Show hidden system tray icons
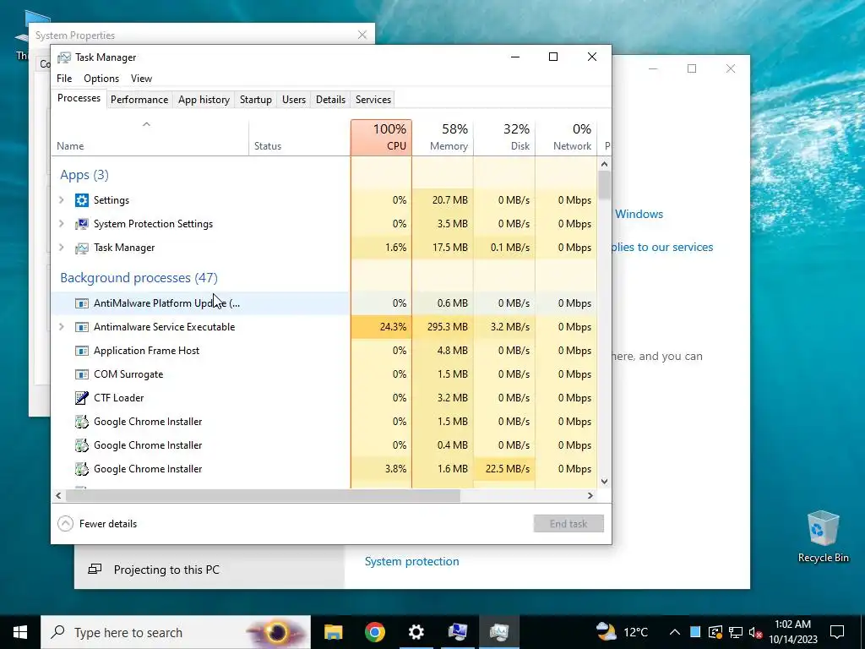This screenshot has width=865, height=649. [675, 632]
